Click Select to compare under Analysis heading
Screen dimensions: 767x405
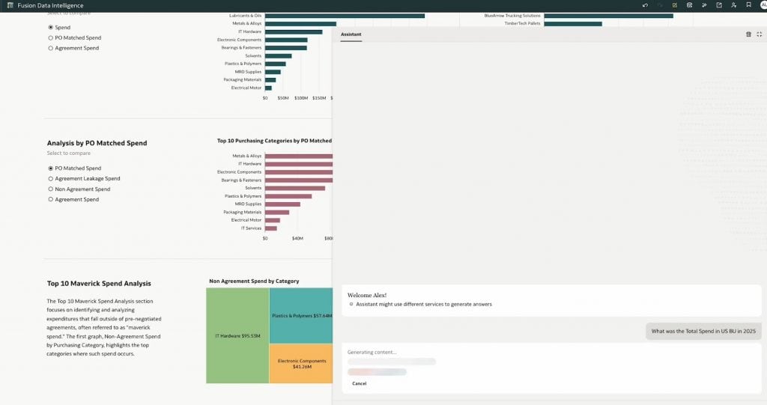[x=68, y=153]
